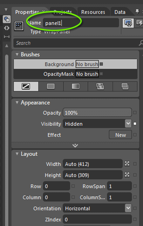Click the RowSpan advanced options square
Image resolution: width=143 pixels, height=226 pixels.
pos(135,186)
